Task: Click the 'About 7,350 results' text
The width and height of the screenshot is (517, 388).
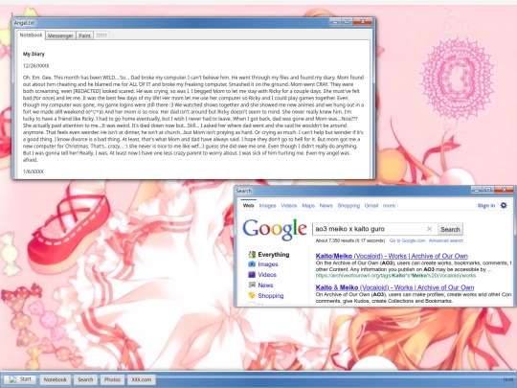Action: (x=350, y=240)
